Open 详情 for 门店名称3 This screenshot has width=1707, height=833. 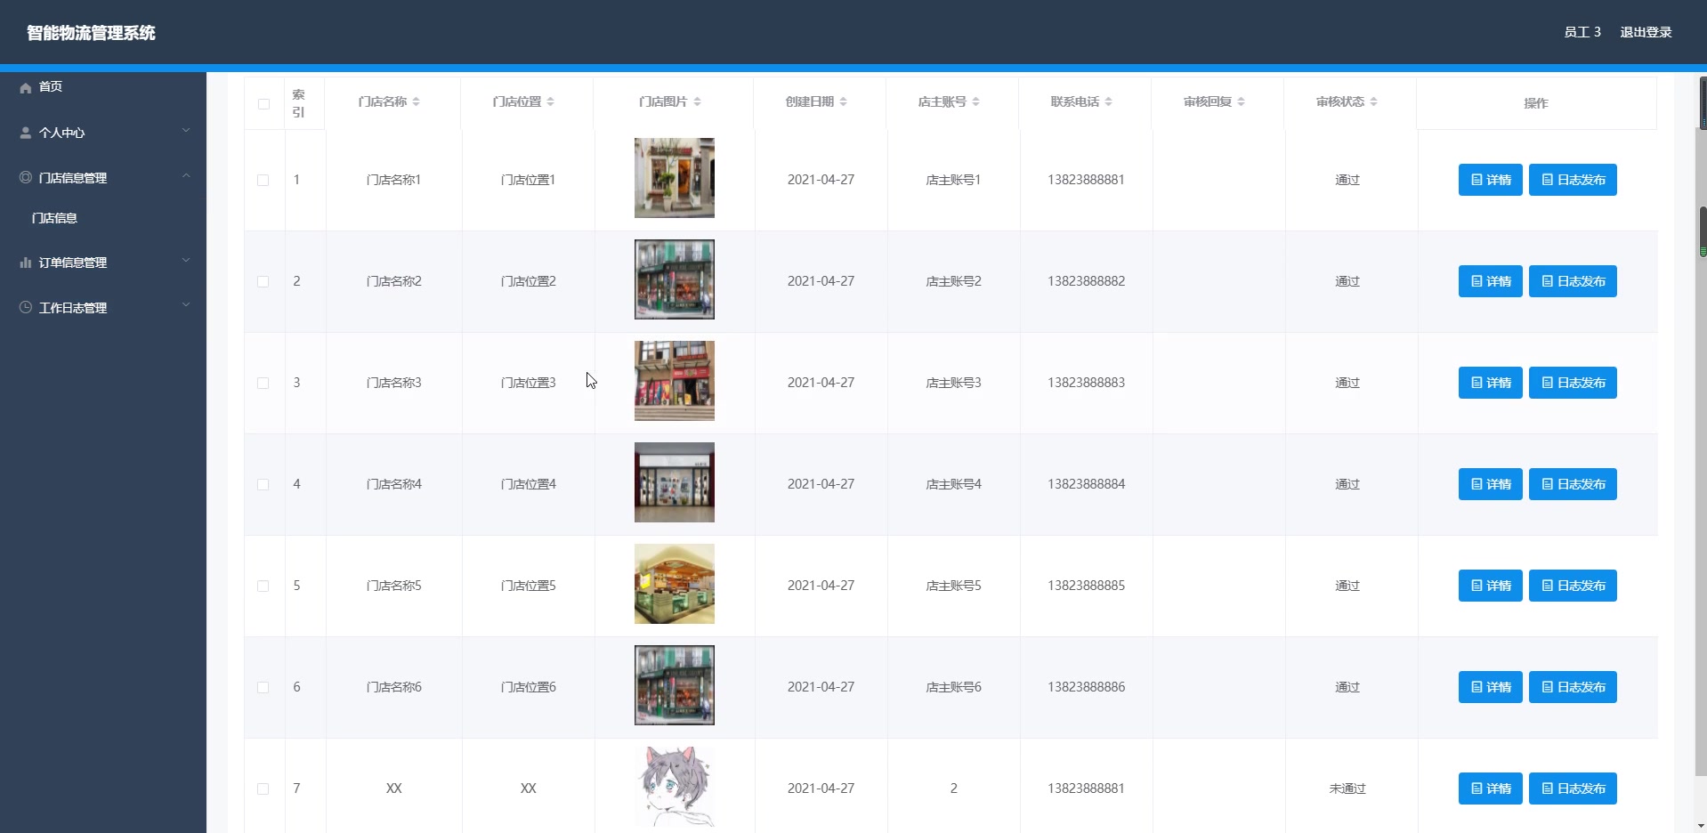click(1491, 383)
